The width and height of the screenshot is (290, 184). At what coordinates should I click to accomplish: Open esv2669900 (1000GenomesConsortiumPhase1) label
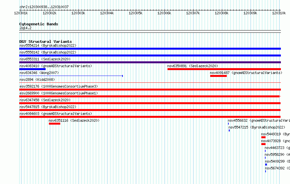coord(59,93)
